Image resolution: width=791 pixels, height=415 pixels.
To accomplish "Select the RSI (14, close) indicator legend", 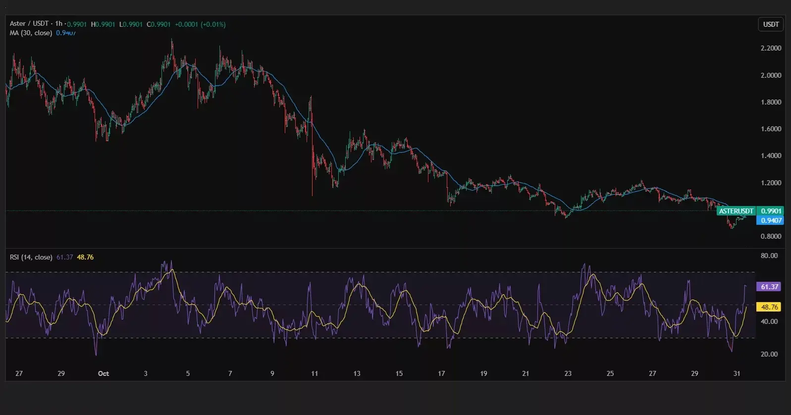I will (31, 257).
